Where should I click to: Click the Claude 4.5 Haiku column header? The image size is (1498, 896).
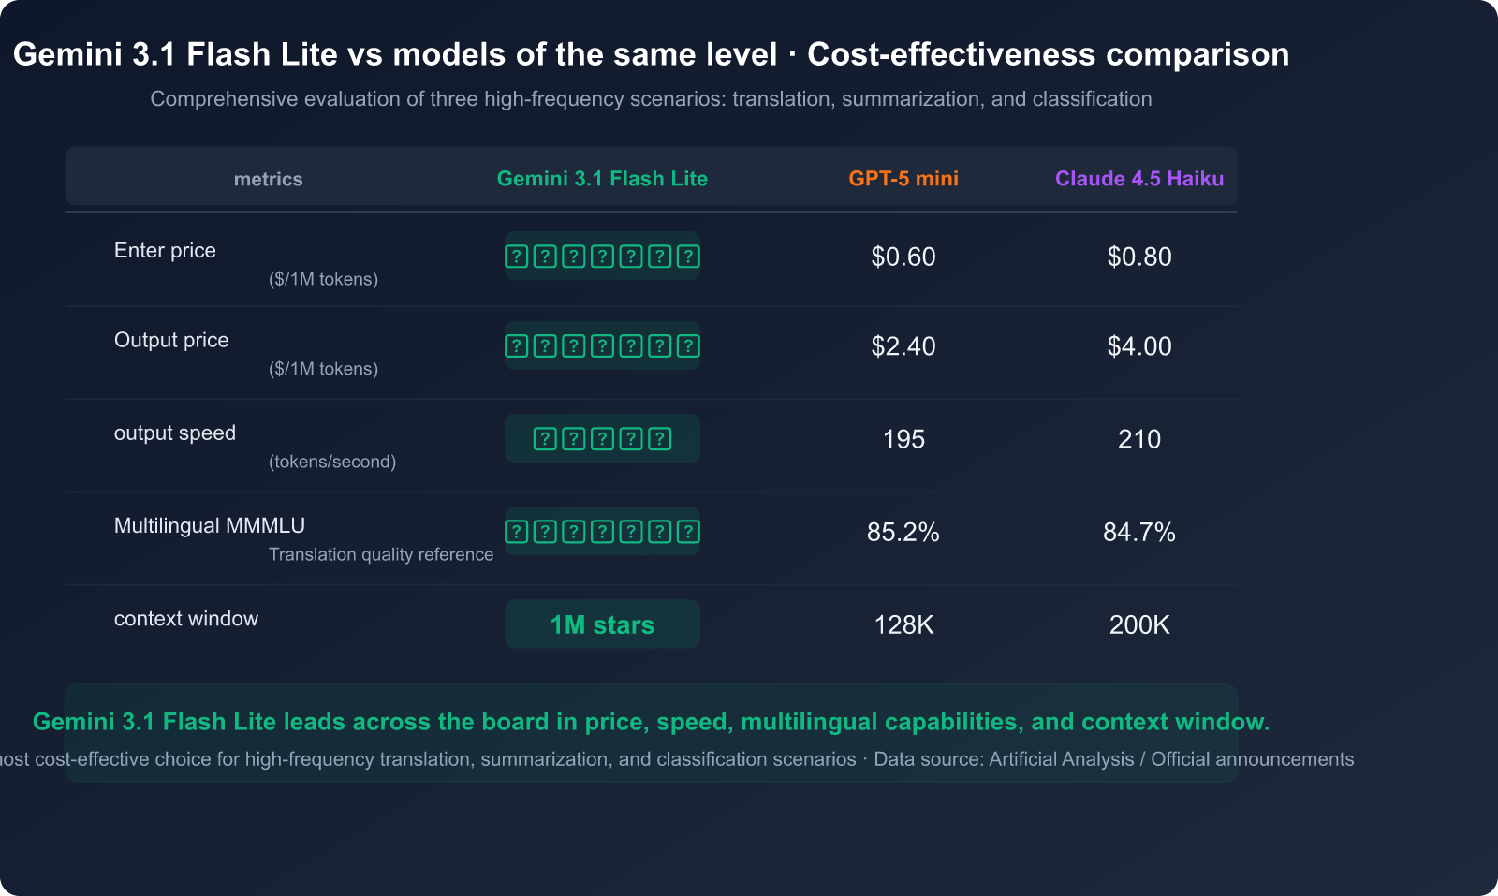[1138, 179]
